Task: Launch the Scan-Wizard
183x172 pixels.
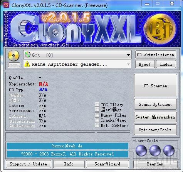Action: pyautogui.click(x=107, y=164)
